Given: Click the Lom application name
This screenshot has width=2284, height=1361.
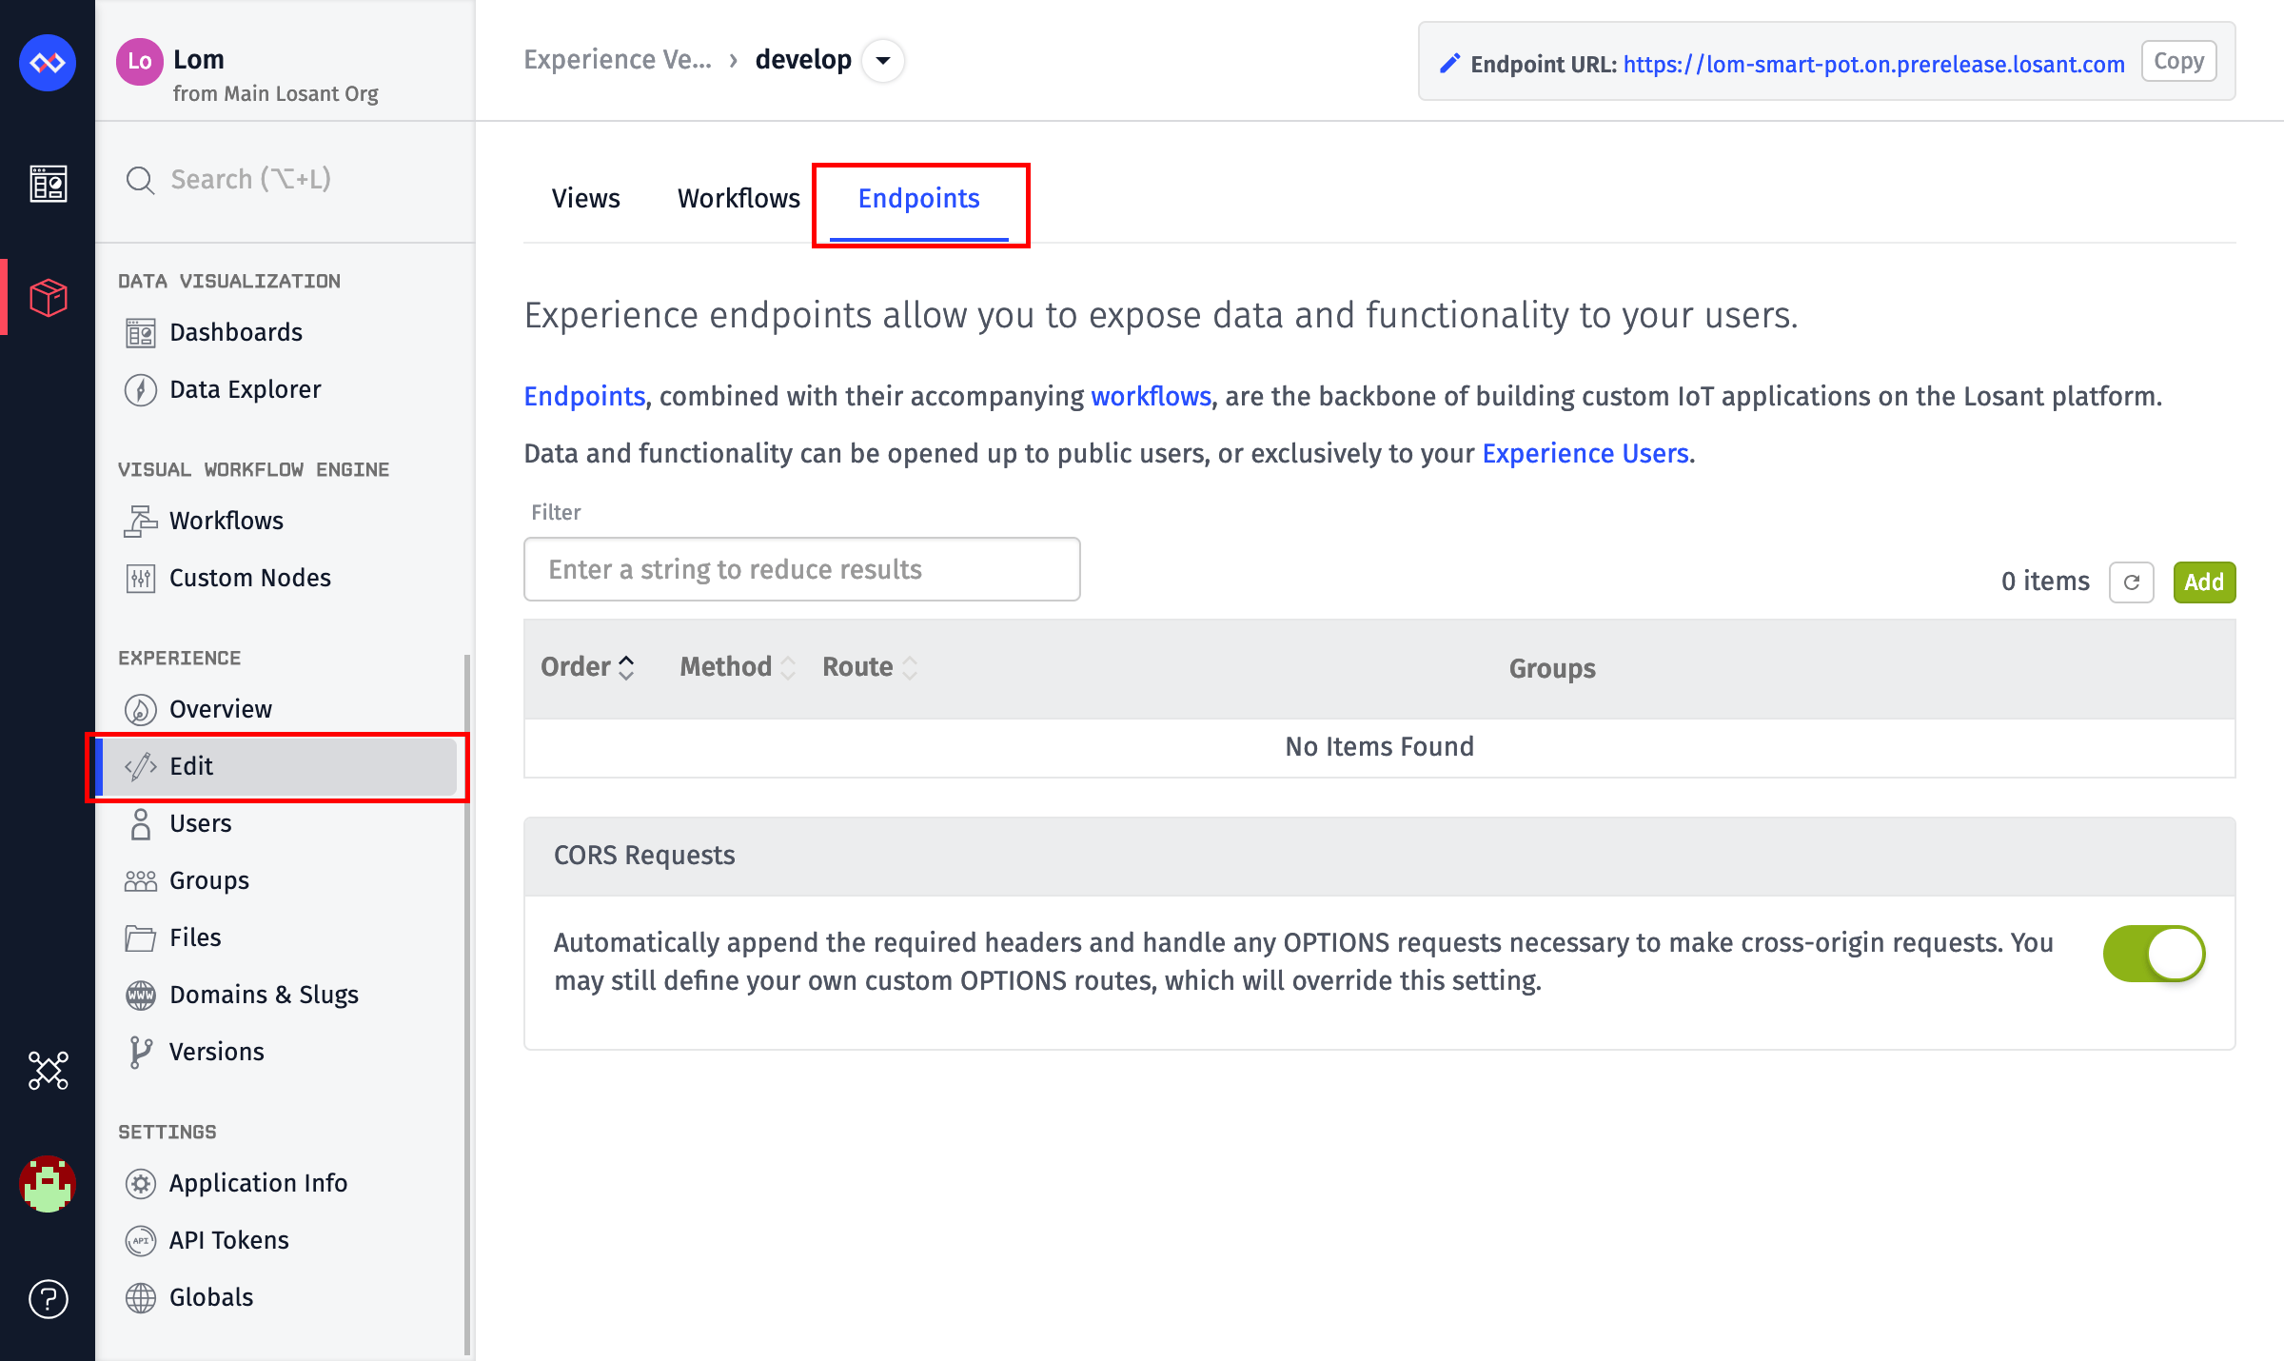Looking at the screenshot, I should (x=199, y=59).
